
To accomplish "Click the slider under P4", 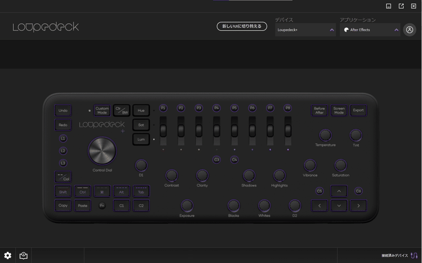I will point(216,131).
